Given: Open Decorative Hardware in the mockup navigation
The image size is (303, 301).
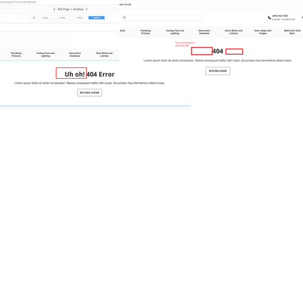Looking at the screenshot, I should pos(75,55).
